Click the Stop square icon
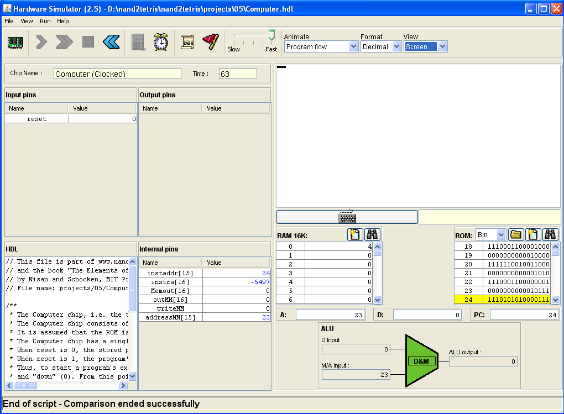 [x=88, y=42]
